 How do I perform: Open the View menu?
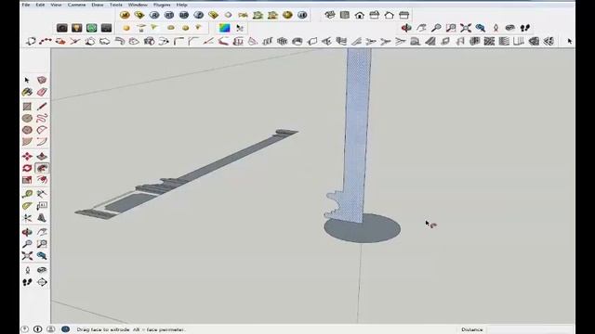(56, 5)
